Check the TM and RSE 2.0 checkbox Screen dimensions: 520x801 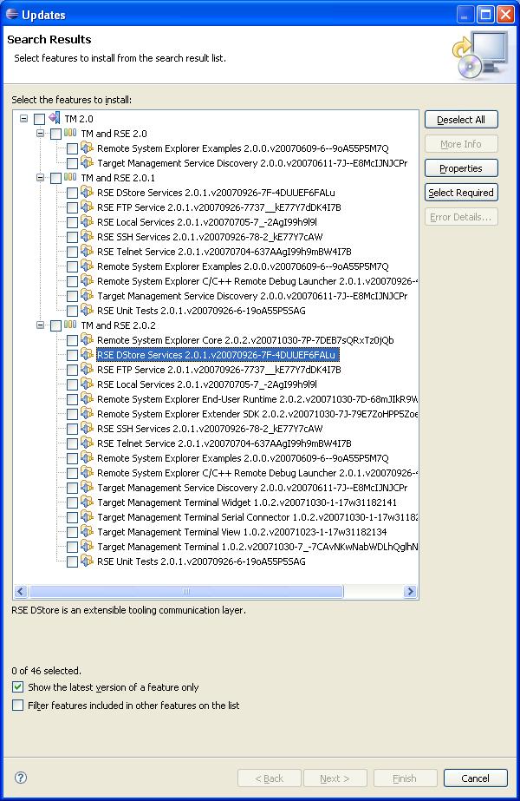click(x=55, y=134)
